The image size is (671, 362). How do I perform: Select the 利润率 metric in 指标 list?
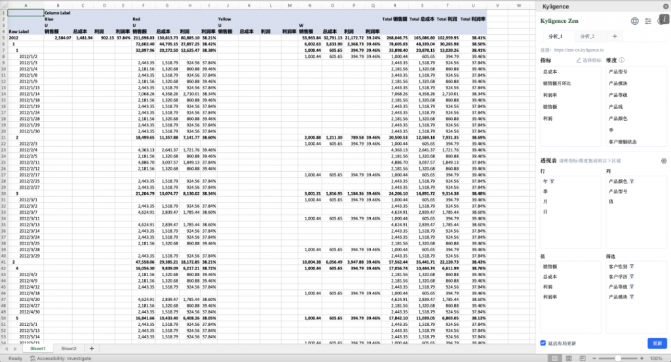pyautogui.click(x=550, y=95)
